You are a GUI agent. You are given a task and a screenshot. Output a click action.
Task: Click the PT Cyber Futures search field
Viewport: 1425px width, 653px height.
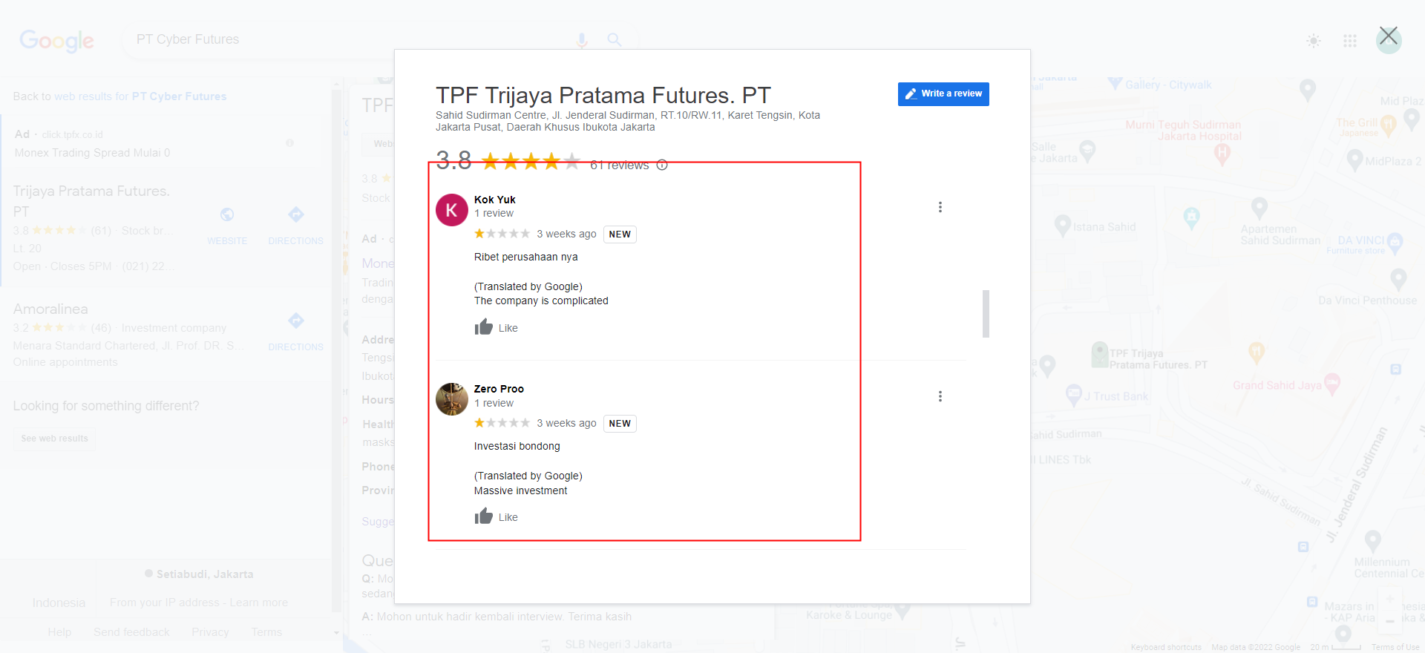coord(349,39)
